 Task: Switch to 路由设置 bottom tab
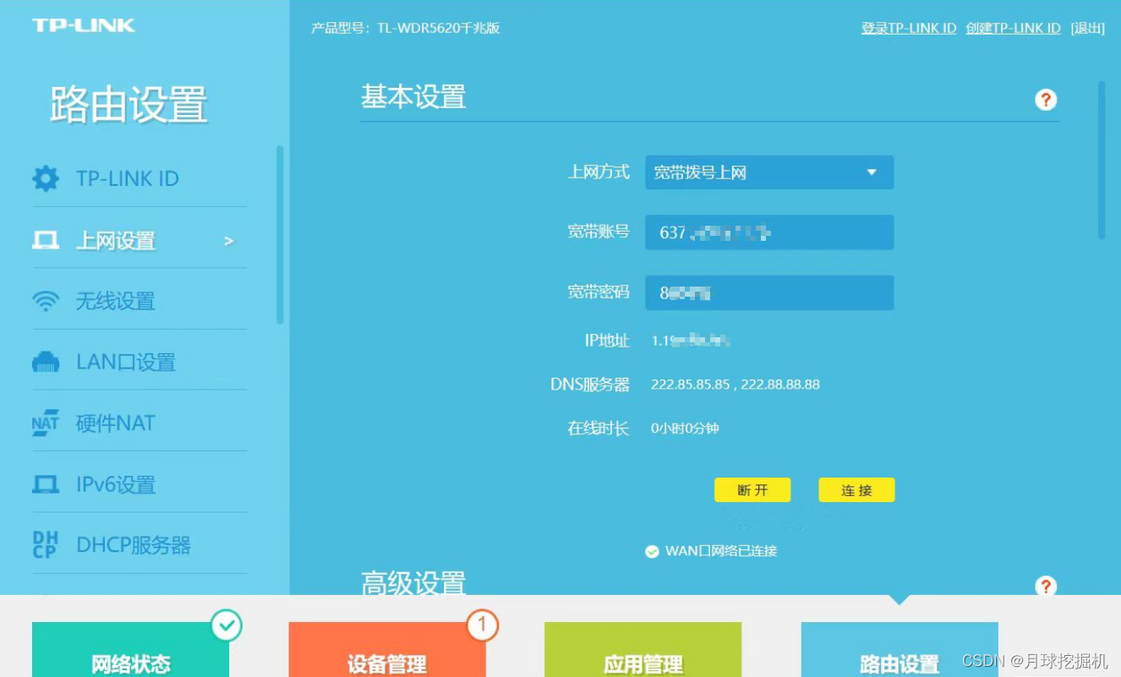click(x=900, y=650)
